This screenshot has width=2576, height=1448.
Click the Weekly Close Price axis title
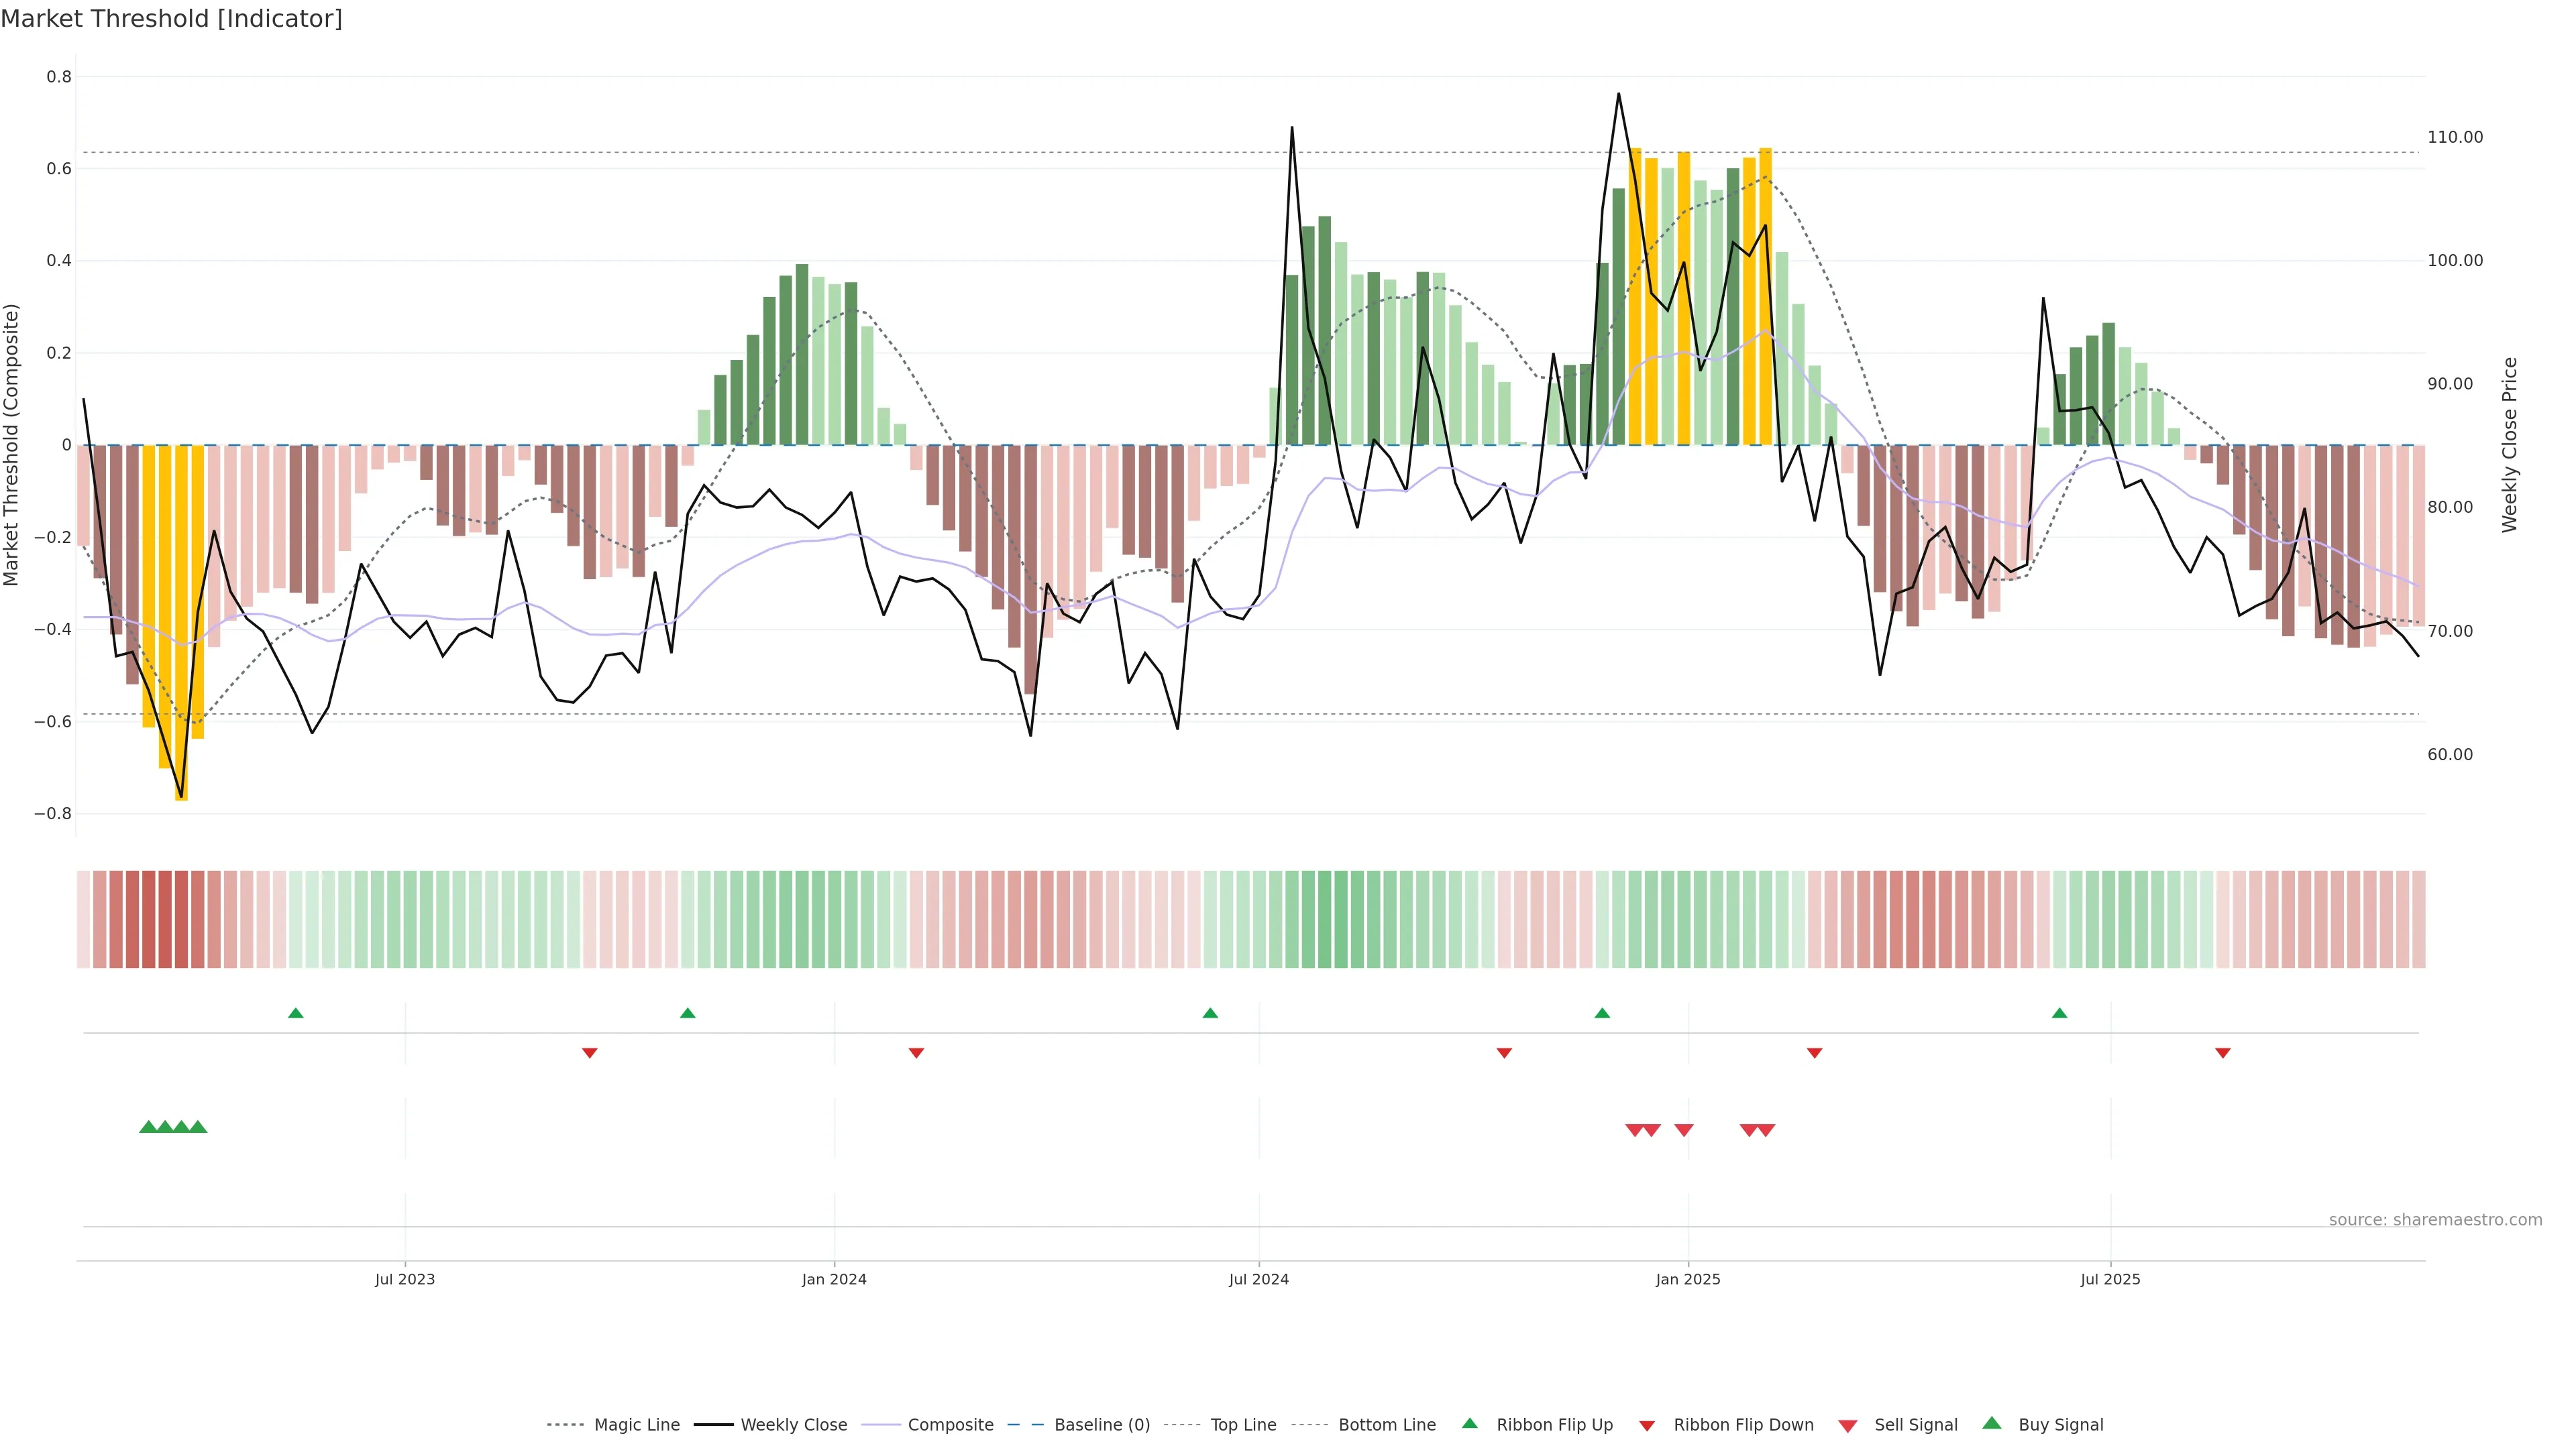click(x=2509, y=444)
